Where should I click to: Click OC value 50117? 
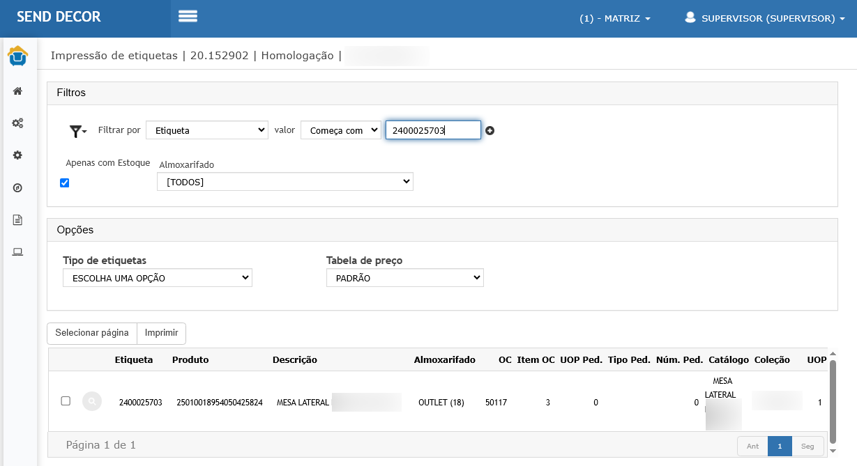point(496,402)
